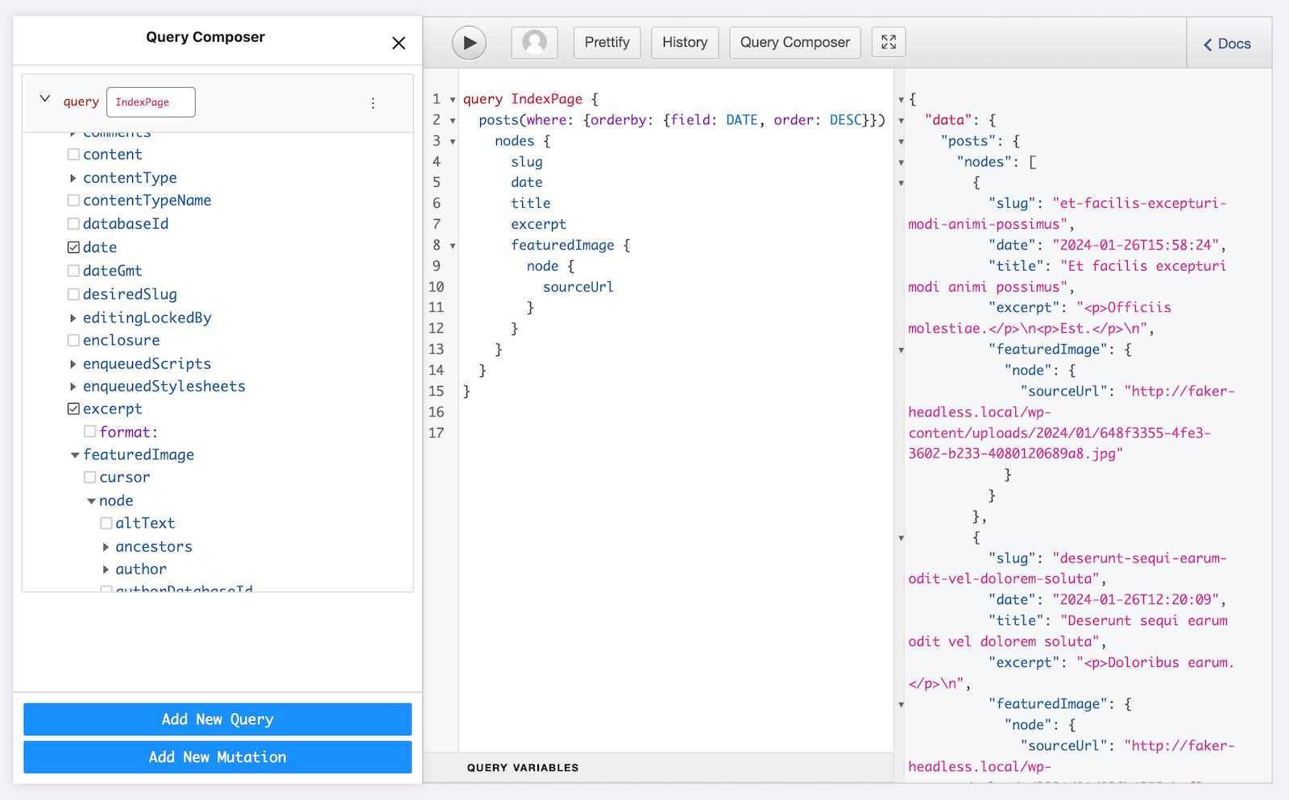Collapse the query IndexPage tree
This screenshot has width=1289, height=800.
pos(44,99)
